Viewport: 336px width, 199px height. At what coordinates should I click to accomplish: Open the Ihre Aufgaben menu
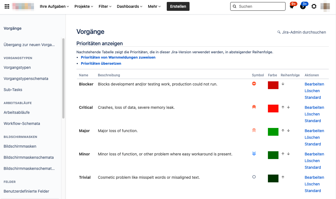click(54, 6)
